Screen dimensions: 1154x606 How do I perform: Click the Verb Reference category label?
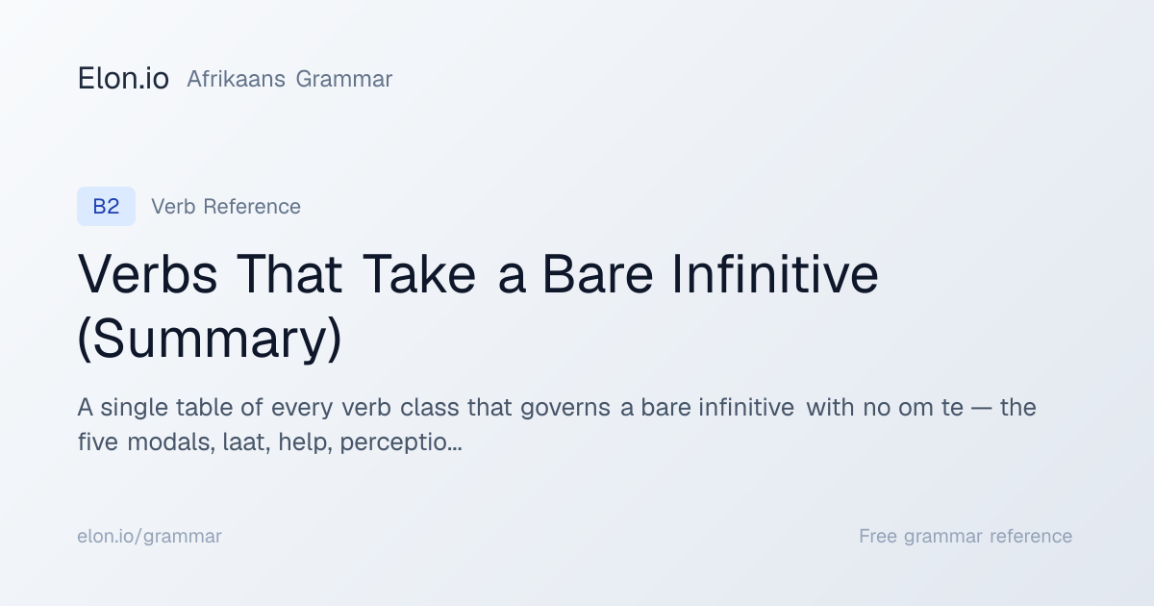[x=226, y=207]
